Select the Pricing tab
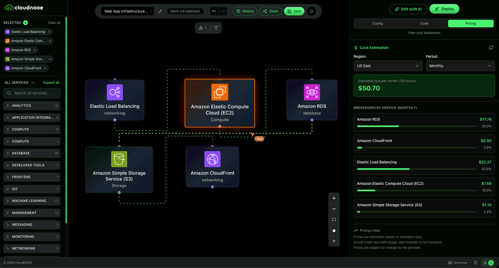Image resolution: width=499 pixels, height=268 pixels. tap(471, 24)
